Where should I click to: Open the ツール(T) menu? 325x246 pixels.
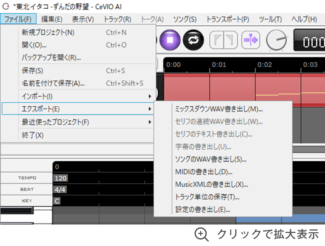click(270, 19)
